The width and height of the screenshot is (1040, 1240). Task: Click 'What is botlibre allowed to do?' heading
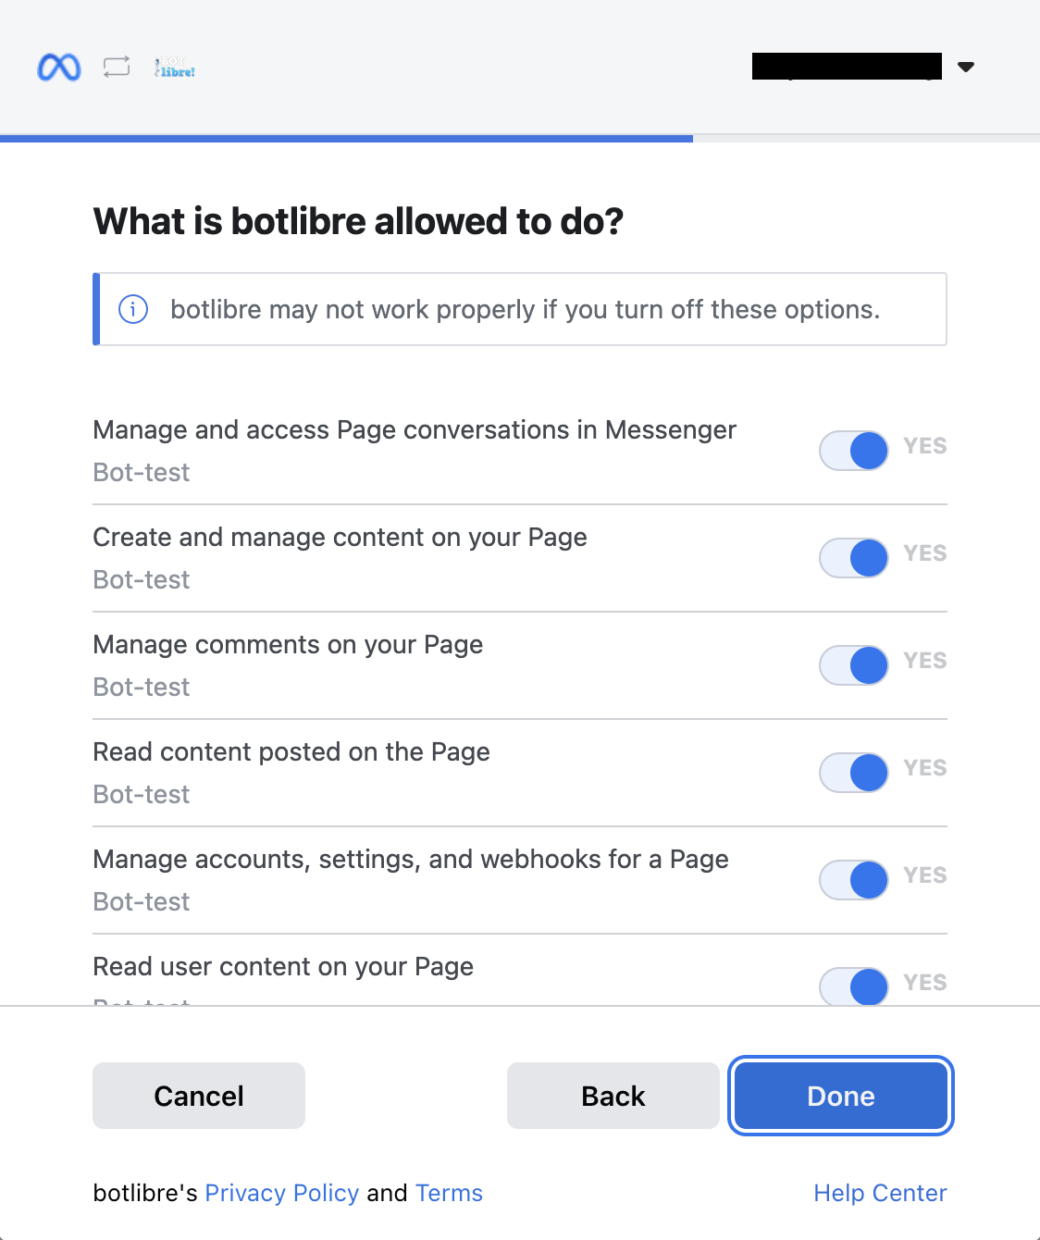pyautogui.click(x=359, y=221)
